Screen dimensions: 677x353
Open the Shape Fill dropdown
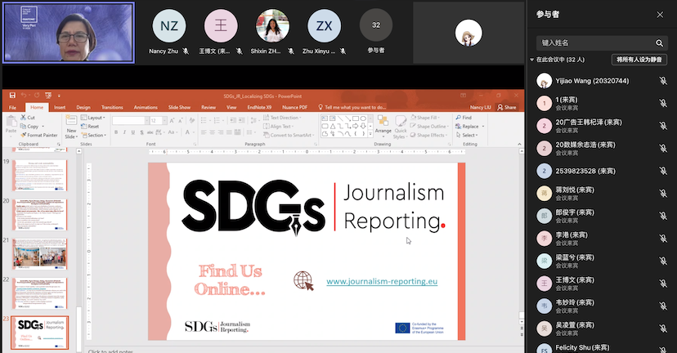point(425,118)
